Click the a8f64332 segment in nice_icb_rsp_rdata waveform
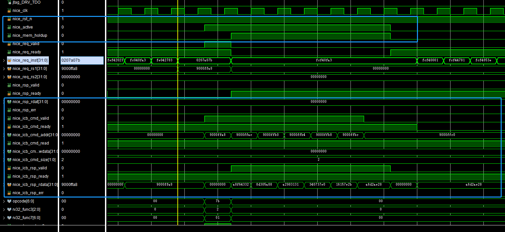Screen dimensions: 505x232 pos(241,185)
